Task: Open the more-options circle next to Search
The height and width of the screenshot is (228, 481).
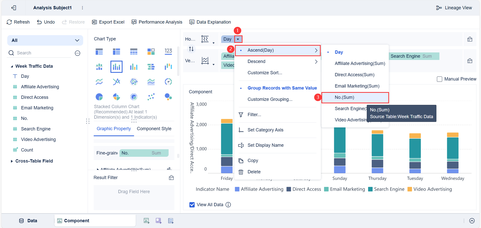Action: (78, 53)
